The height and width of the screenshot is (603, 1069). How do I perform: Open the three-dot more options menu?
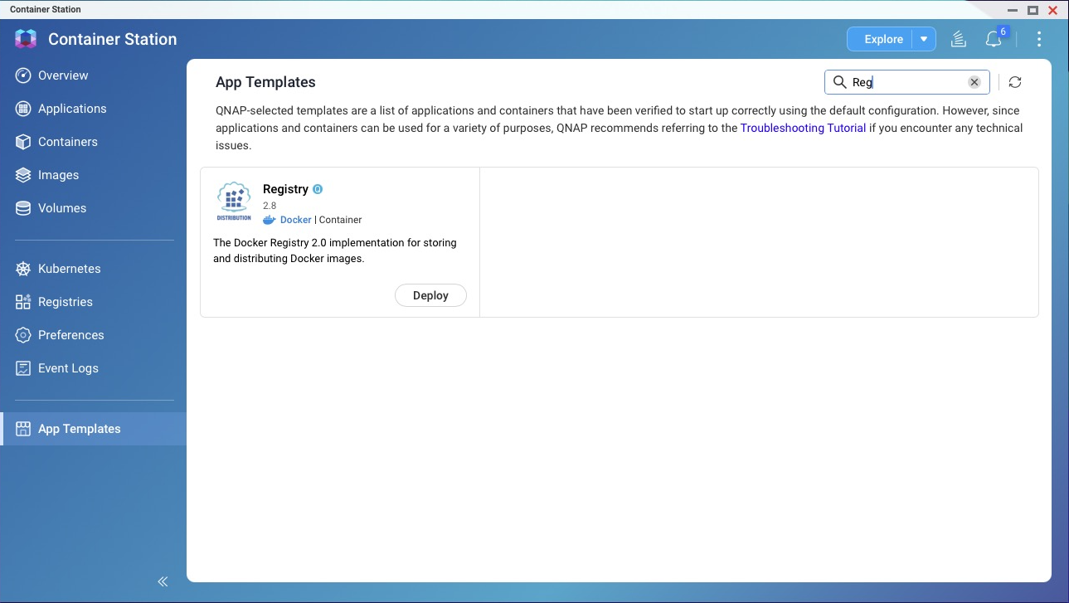1039,39
